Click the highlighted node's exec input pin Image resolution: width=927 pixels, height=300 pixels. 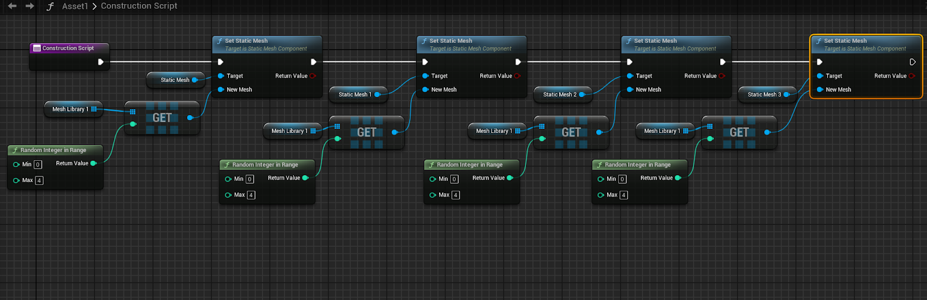(820, 62)
